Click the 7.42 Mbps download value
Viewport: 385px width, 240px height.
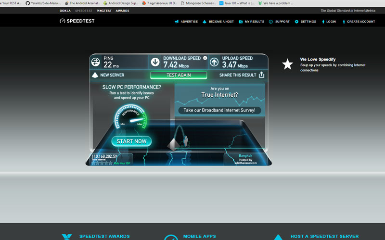pyautogui.click(x=176, y=65)
